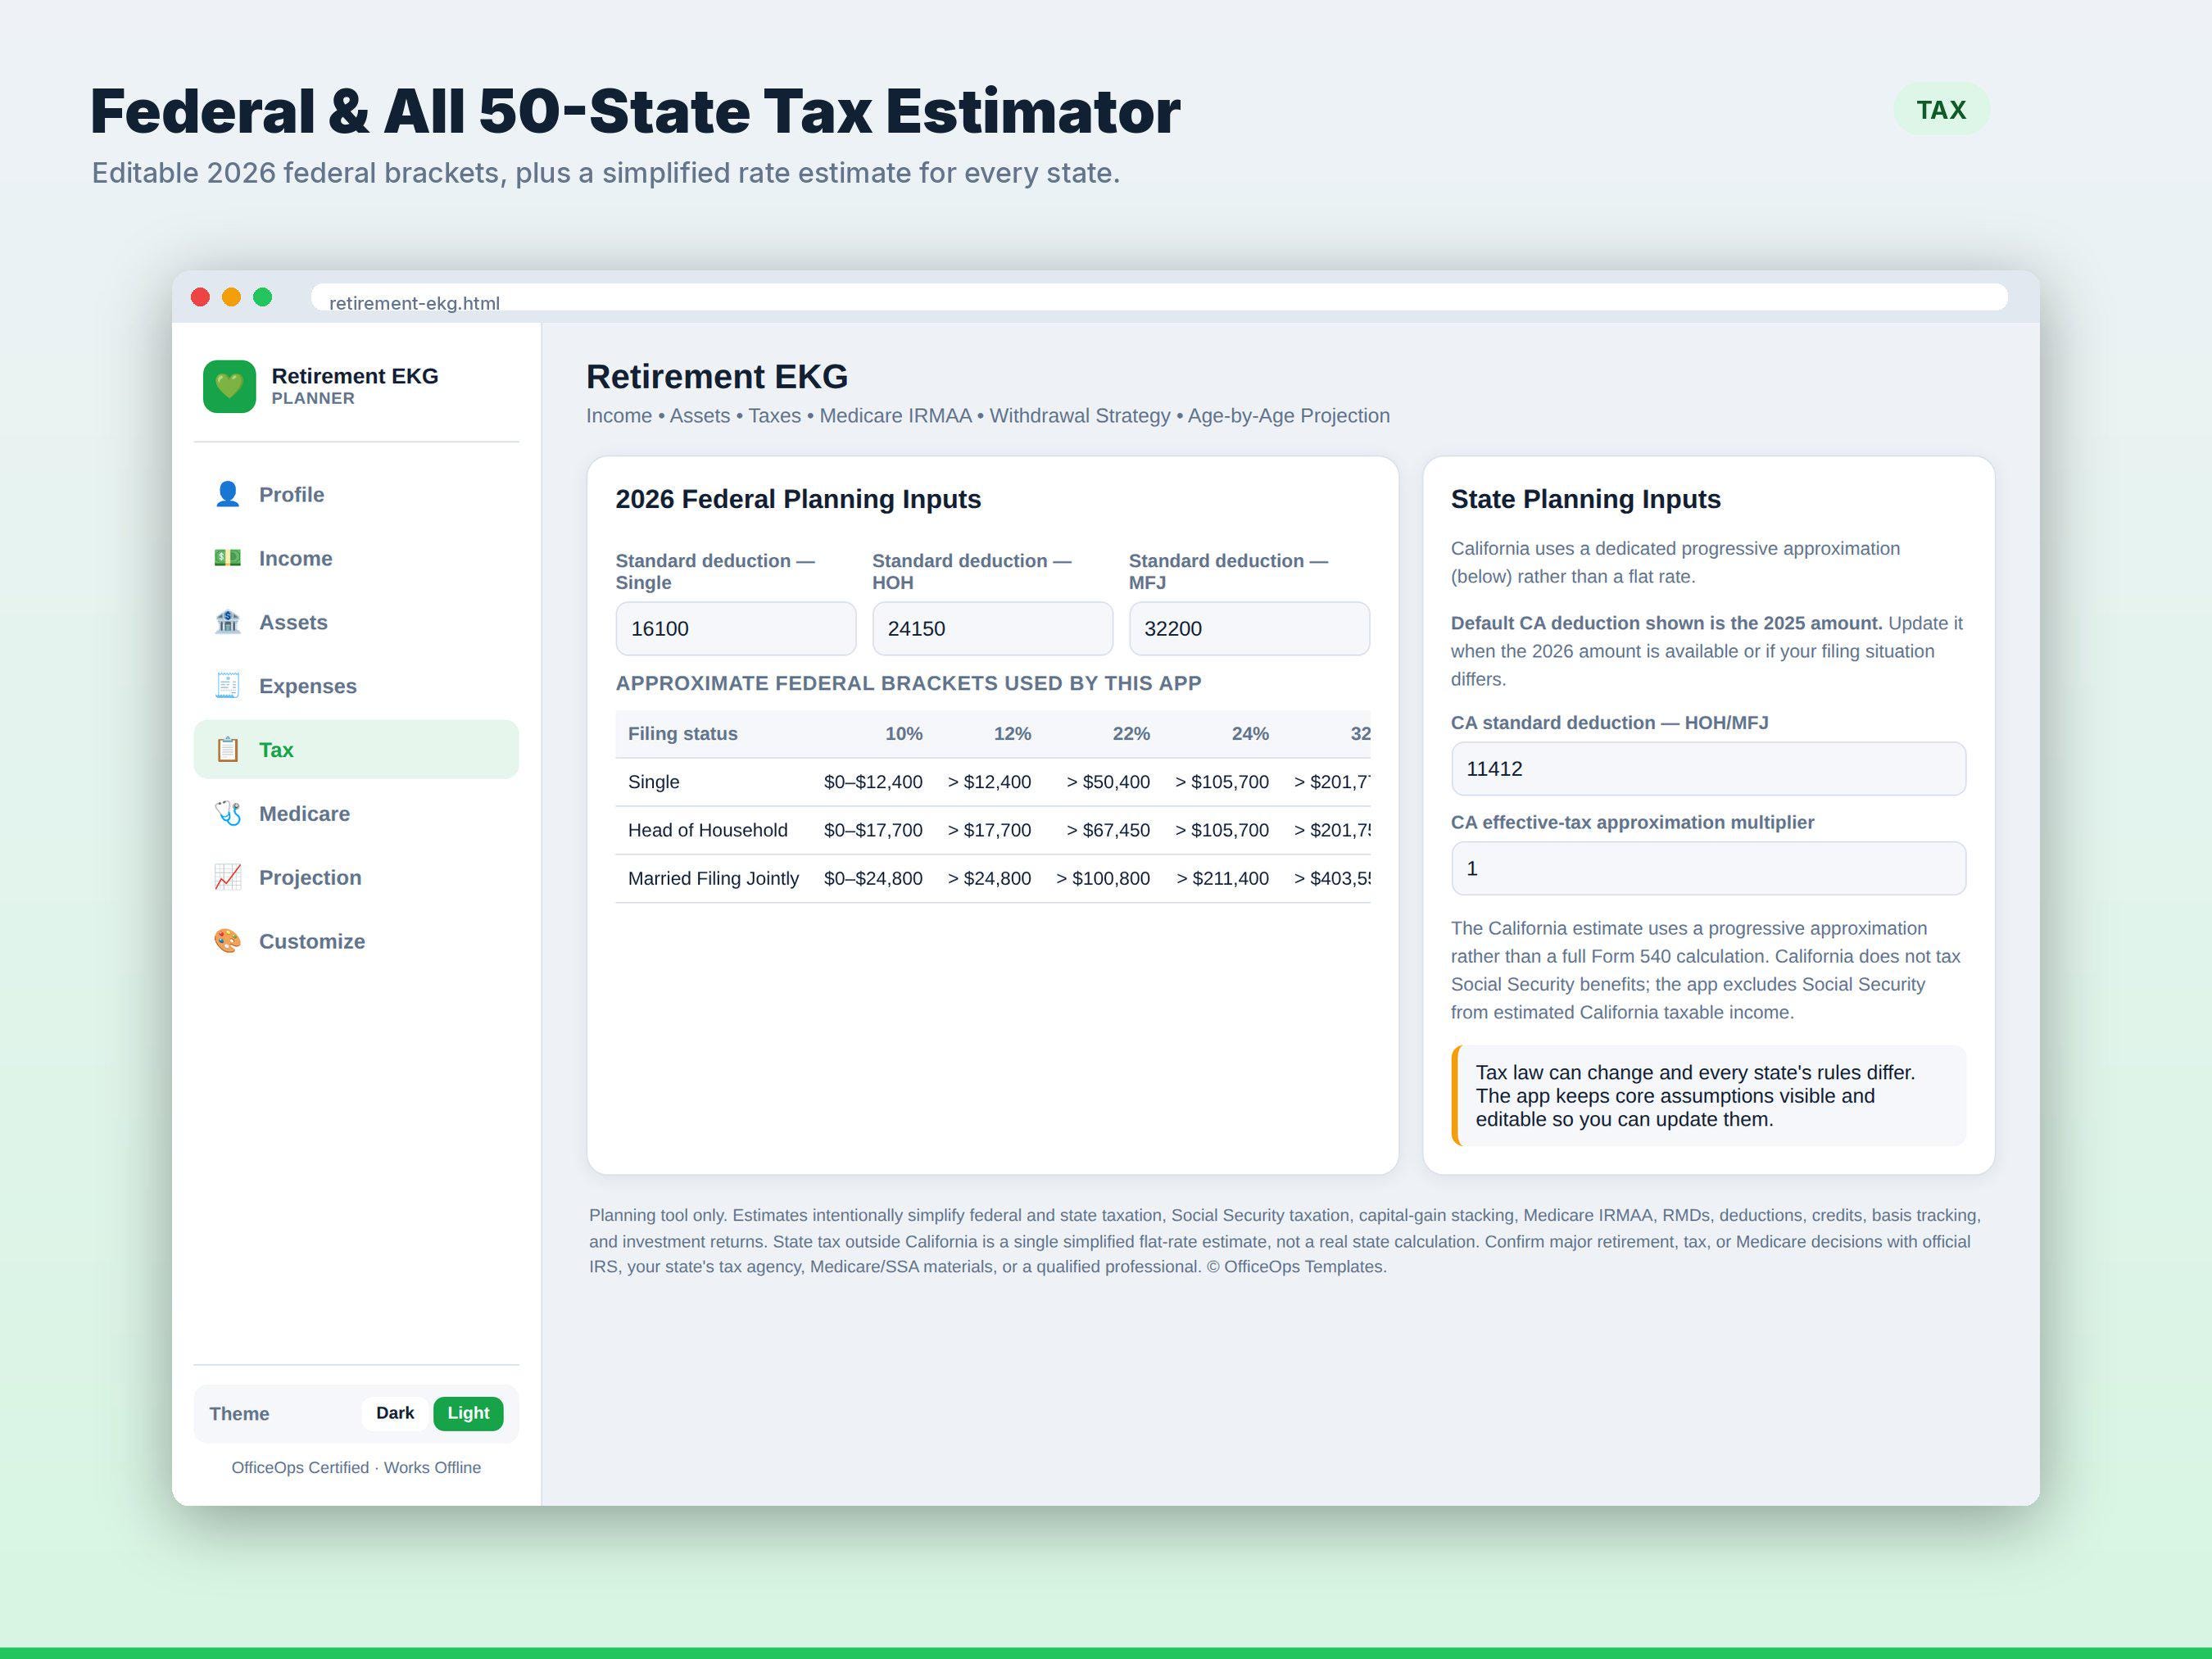Open the Customize section

pyautogui.click(x=356, y=941)
